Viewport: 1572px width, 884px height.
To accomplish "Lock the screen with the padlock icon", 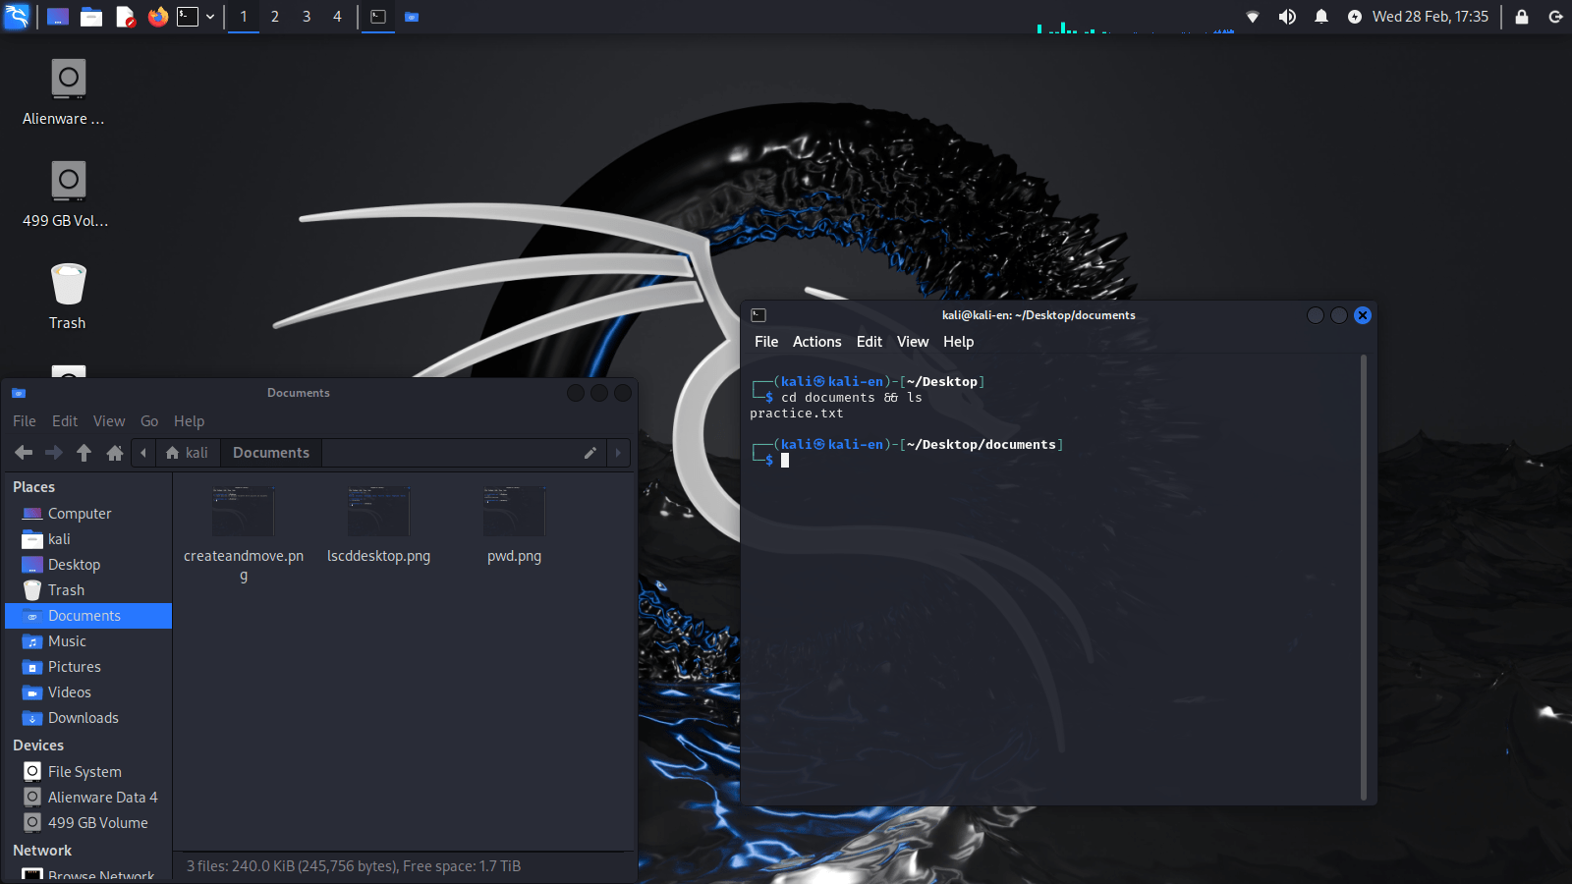I will (1522, 17).
